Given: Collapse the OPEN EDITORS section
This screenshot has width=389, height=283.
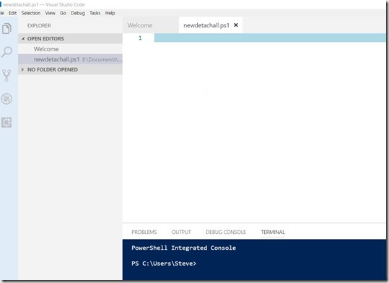Looking at the screenshot, I should point(70,39).
